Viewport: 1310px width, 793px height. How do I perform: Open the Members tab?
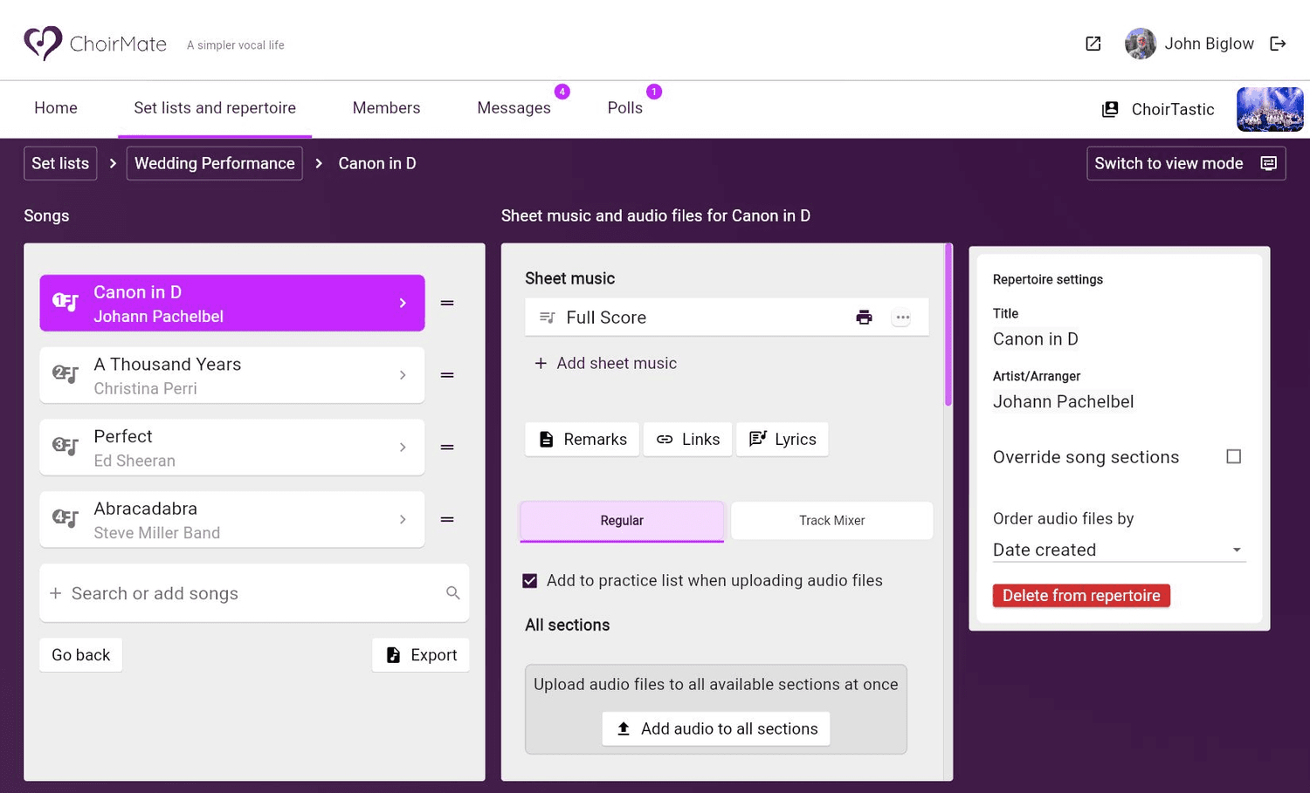point(386,108)
